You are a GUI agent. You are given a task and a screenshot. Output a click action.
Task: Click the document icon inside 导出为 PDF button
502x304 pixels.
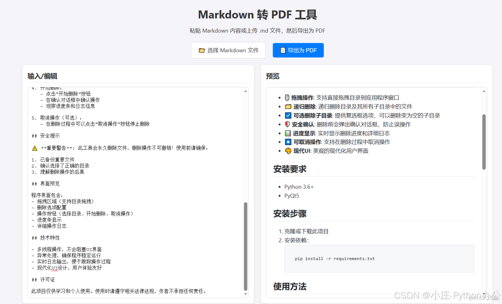click(x=282, y=50)
